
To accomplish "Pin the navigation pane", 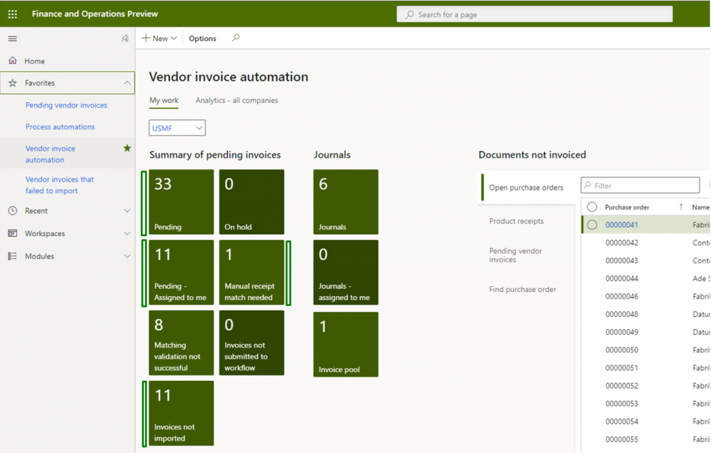I will pyautogui.click(x=125, y=39).
